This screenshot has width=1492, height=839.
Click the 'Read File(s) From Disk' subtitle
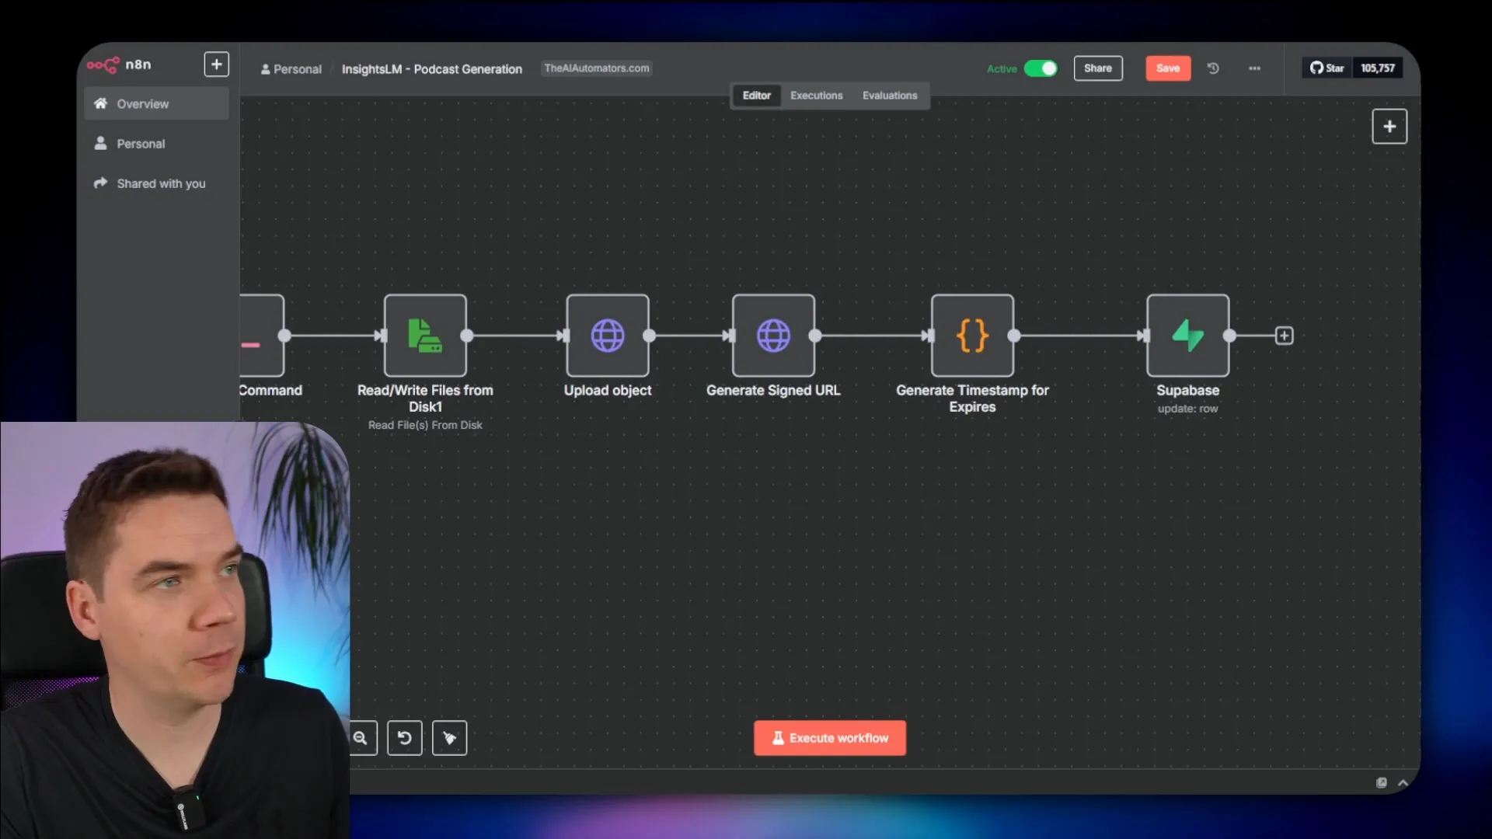pos(425,426)
